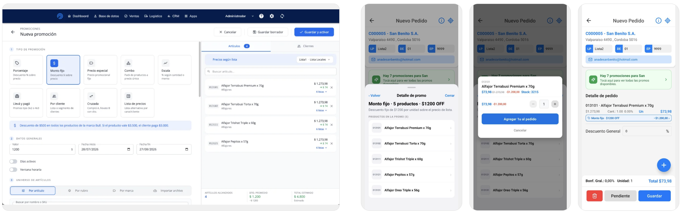Remove Alfajor Trishot Triple x 60g from desktop article list
Image resolution: width=684 pixels, height=216 pixels.
pos(331,125)
